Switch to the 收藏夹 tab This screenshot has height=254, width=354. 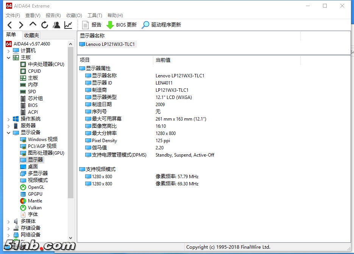point(31,35)
